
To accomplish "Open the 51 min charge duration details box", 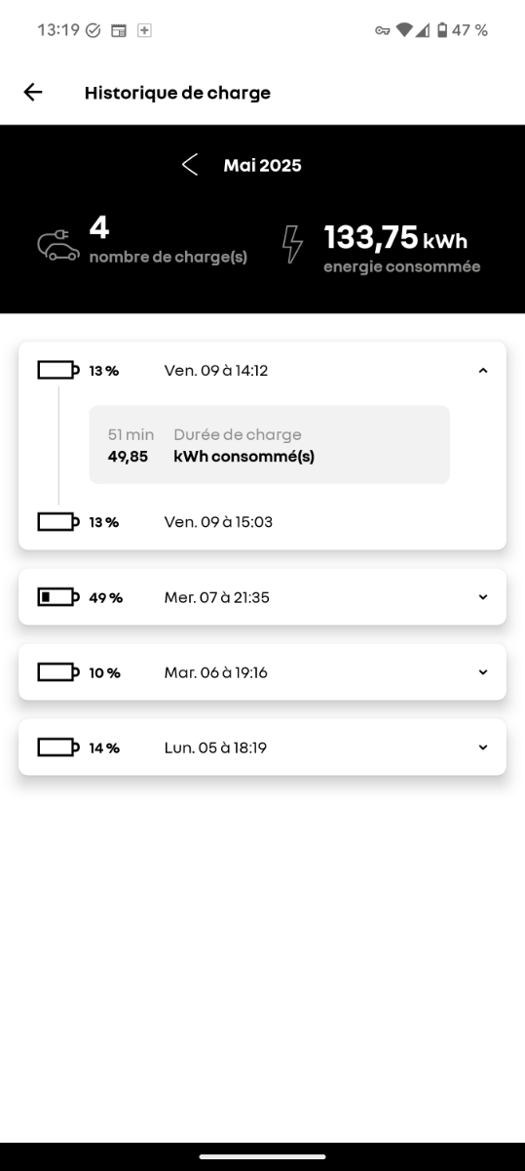I will coord(269,445).
